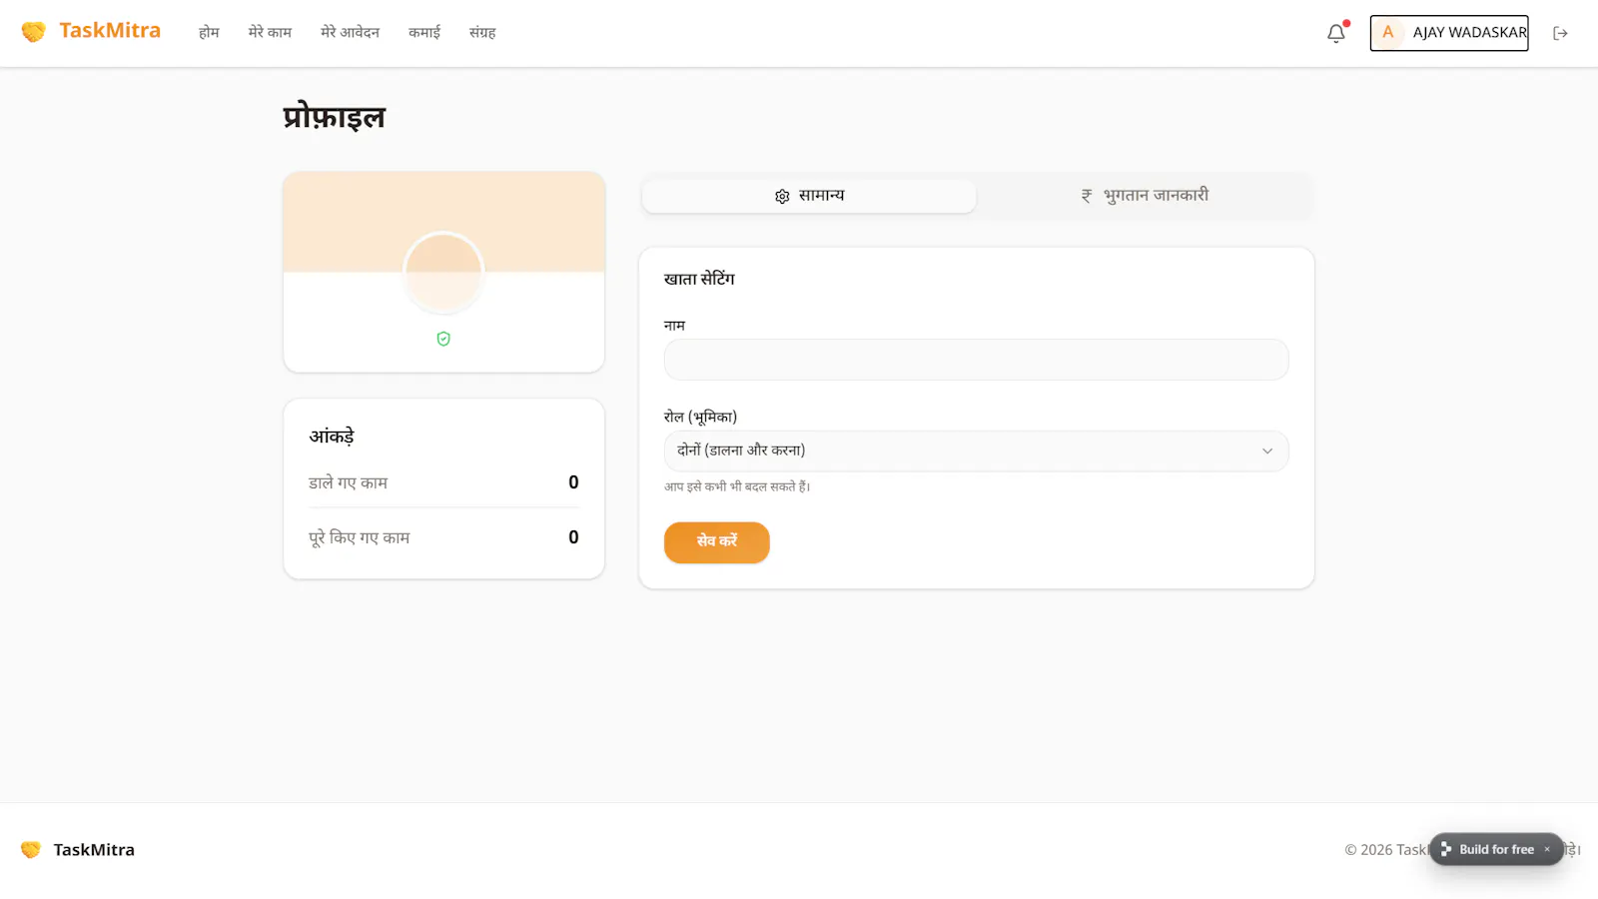This screenshot has height=899, width=1598.
Task: Click the chevron in role dropdown
Action: pyautogui.click(x=1267, y=450)
